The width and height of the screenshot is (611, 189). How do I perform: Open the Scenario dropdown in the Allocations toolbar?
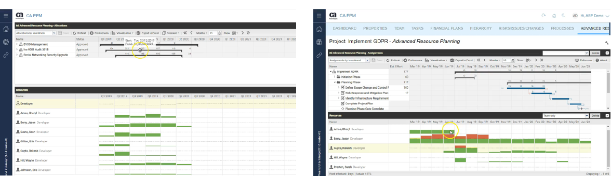(171, 33)
